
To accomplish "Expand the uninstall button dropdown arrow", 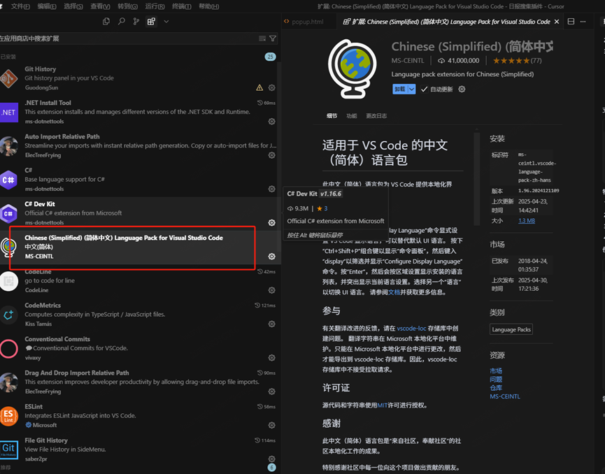I will pyautogui.click(x=412, y=89).
